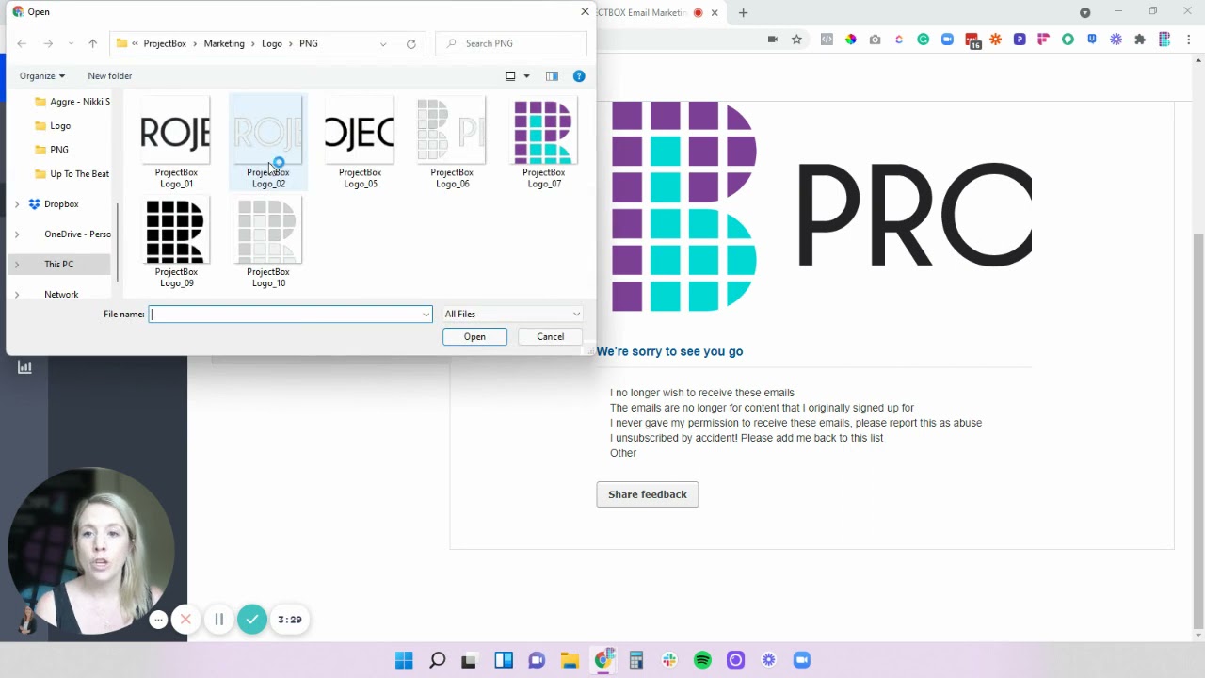This screenshot has width=1205, height=678.
Task: Click the Cancel button
Action: coord(550,337)
